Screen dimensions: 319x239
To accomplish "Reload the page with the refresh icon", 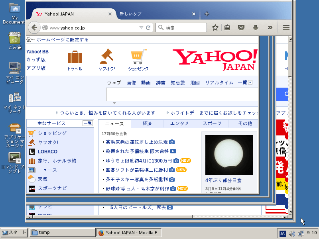I will tap(148, 27).
